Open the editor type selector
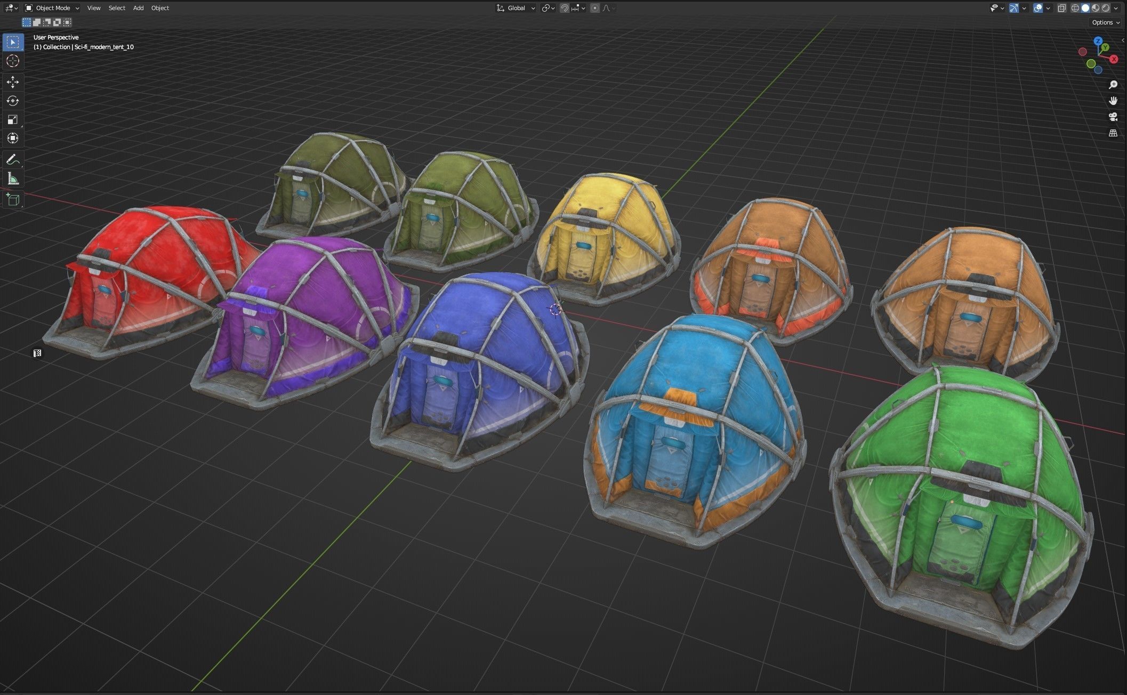Screen dimensions: 1127x695 pyautogui.click(x=11, y=8)
